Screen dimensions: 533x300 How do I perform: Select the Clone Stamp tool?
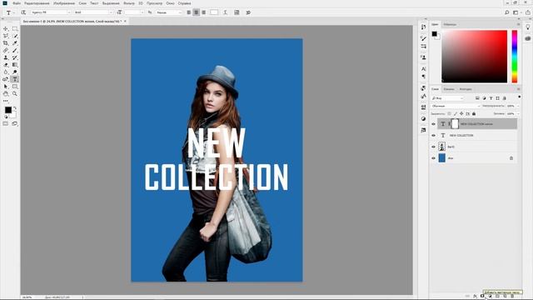(x=6, y=57)
